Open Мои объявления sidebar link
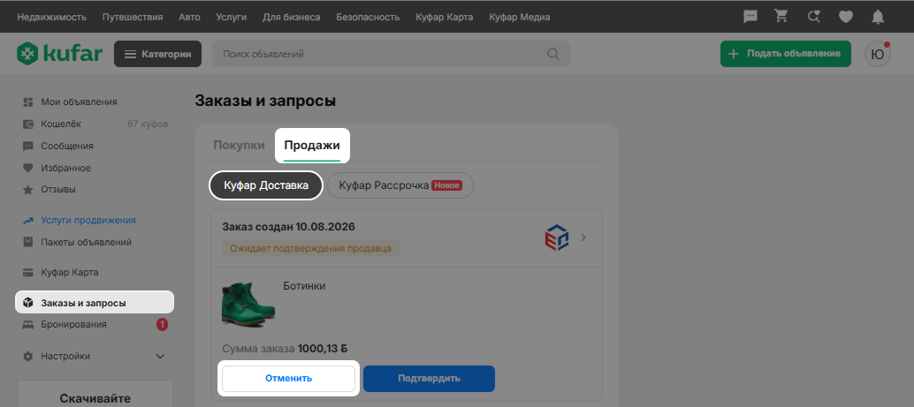This screenshot has width=914, height=407. tap(79, 102)
